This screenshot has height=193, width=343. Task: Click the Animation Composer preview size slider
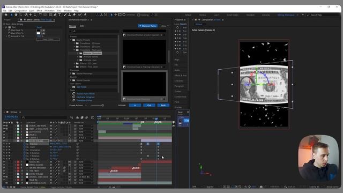(x=97, y=105)
